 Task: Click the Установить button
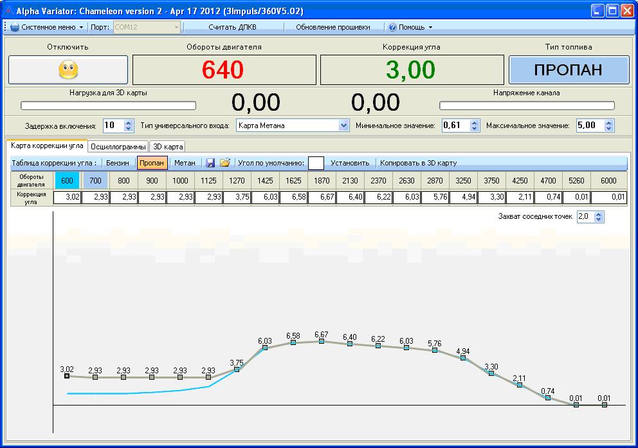click(350, 163)
